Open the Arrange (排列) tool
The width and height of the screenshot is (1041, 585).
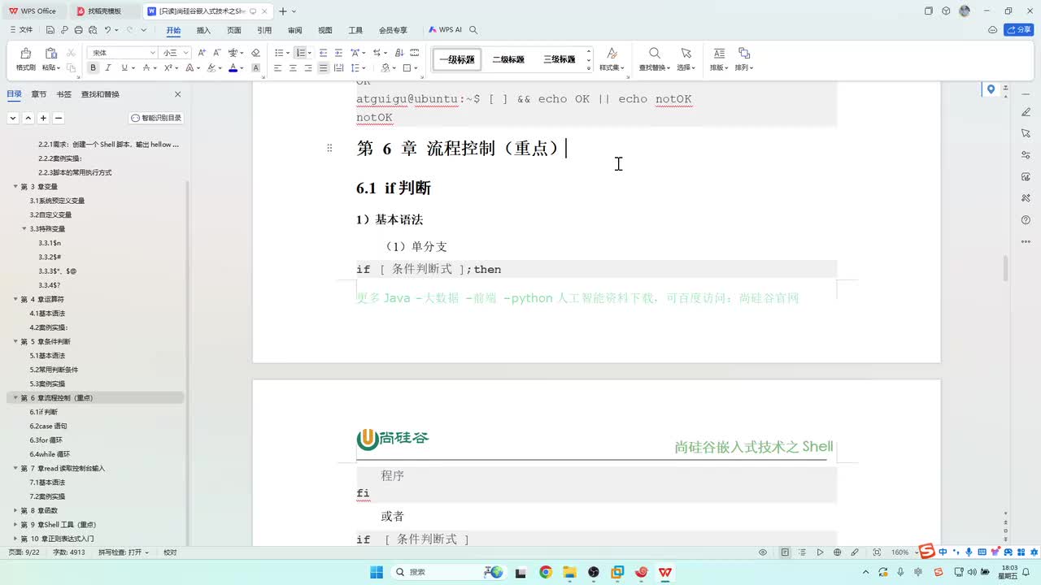(743, 58)
